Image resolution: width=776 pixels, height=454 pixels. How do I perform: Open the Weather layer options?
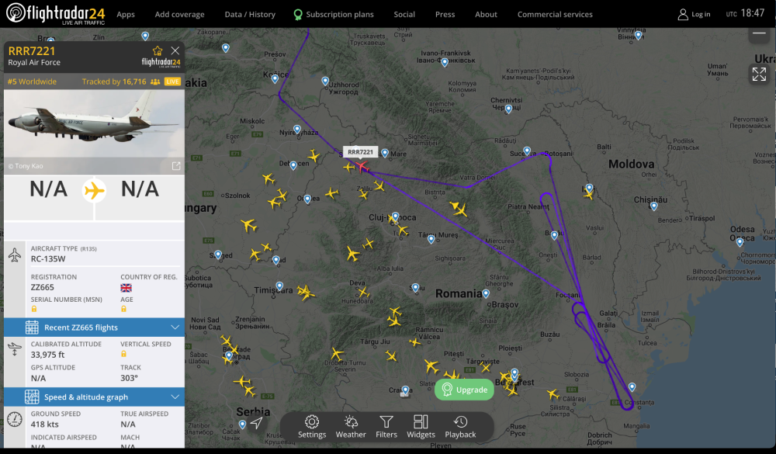(351, 426)
